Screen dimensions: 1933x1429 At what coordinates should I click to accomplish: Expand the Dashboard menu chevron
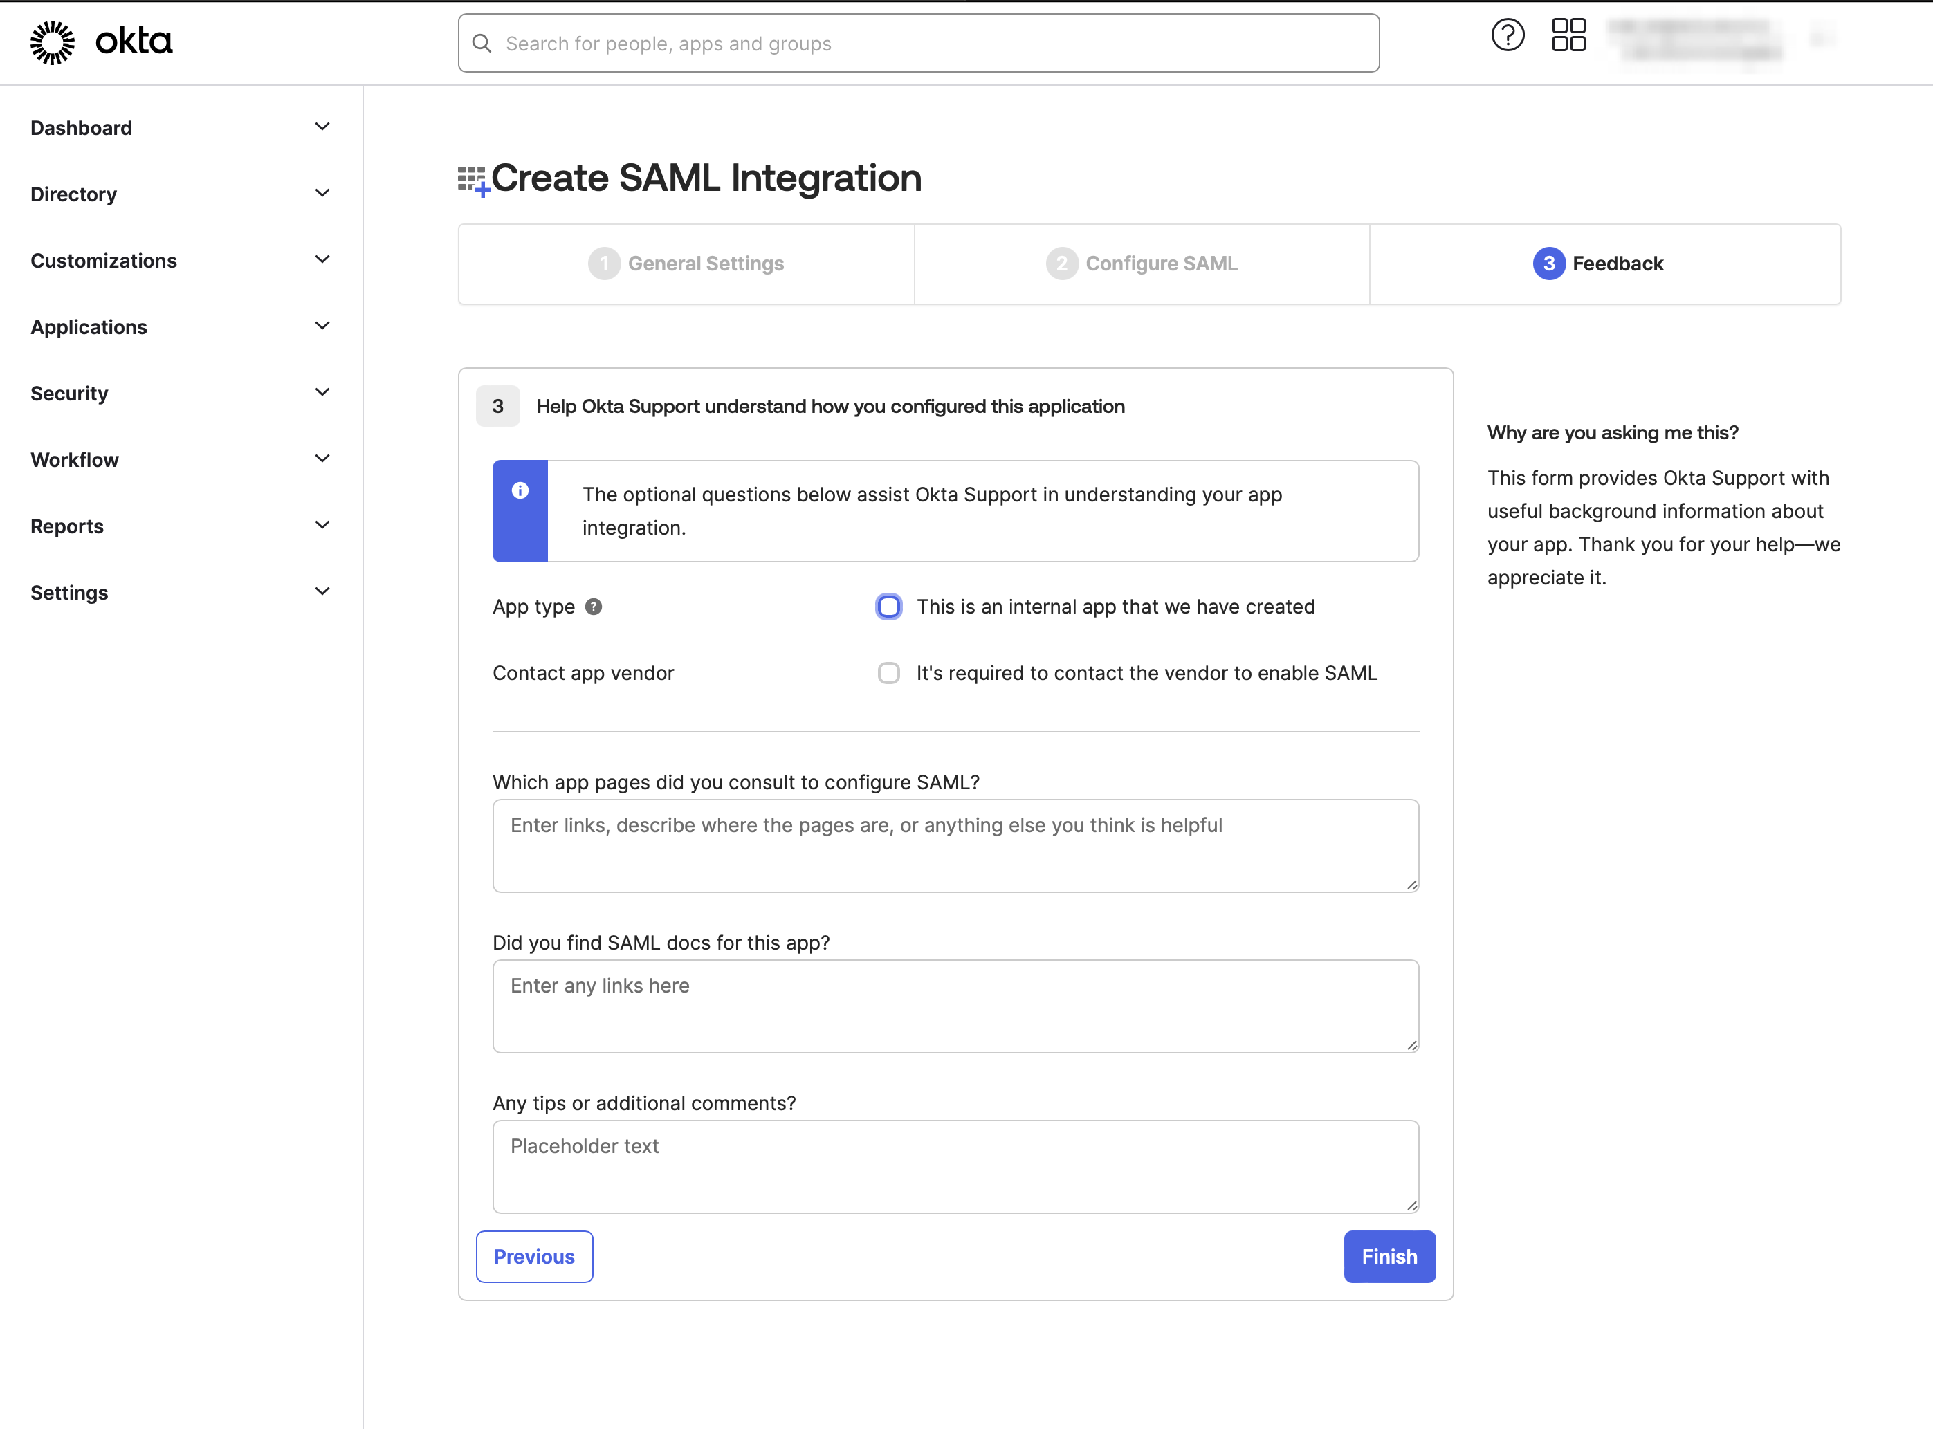322,127
